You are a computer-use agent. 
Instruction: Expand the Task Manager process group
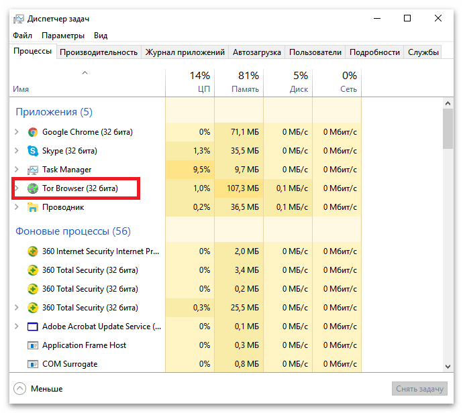pyautogui.click(x=17, y=170)
